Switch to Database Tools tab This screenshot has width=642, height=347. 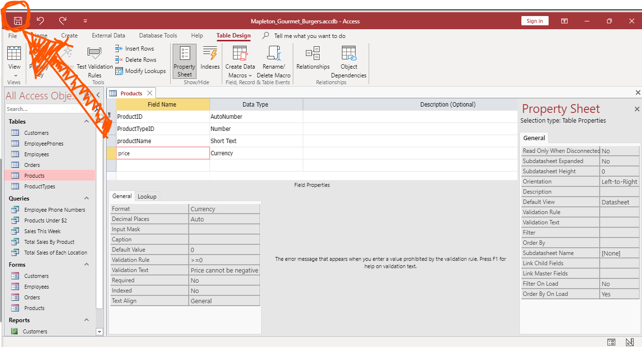[x=158, y=36]
